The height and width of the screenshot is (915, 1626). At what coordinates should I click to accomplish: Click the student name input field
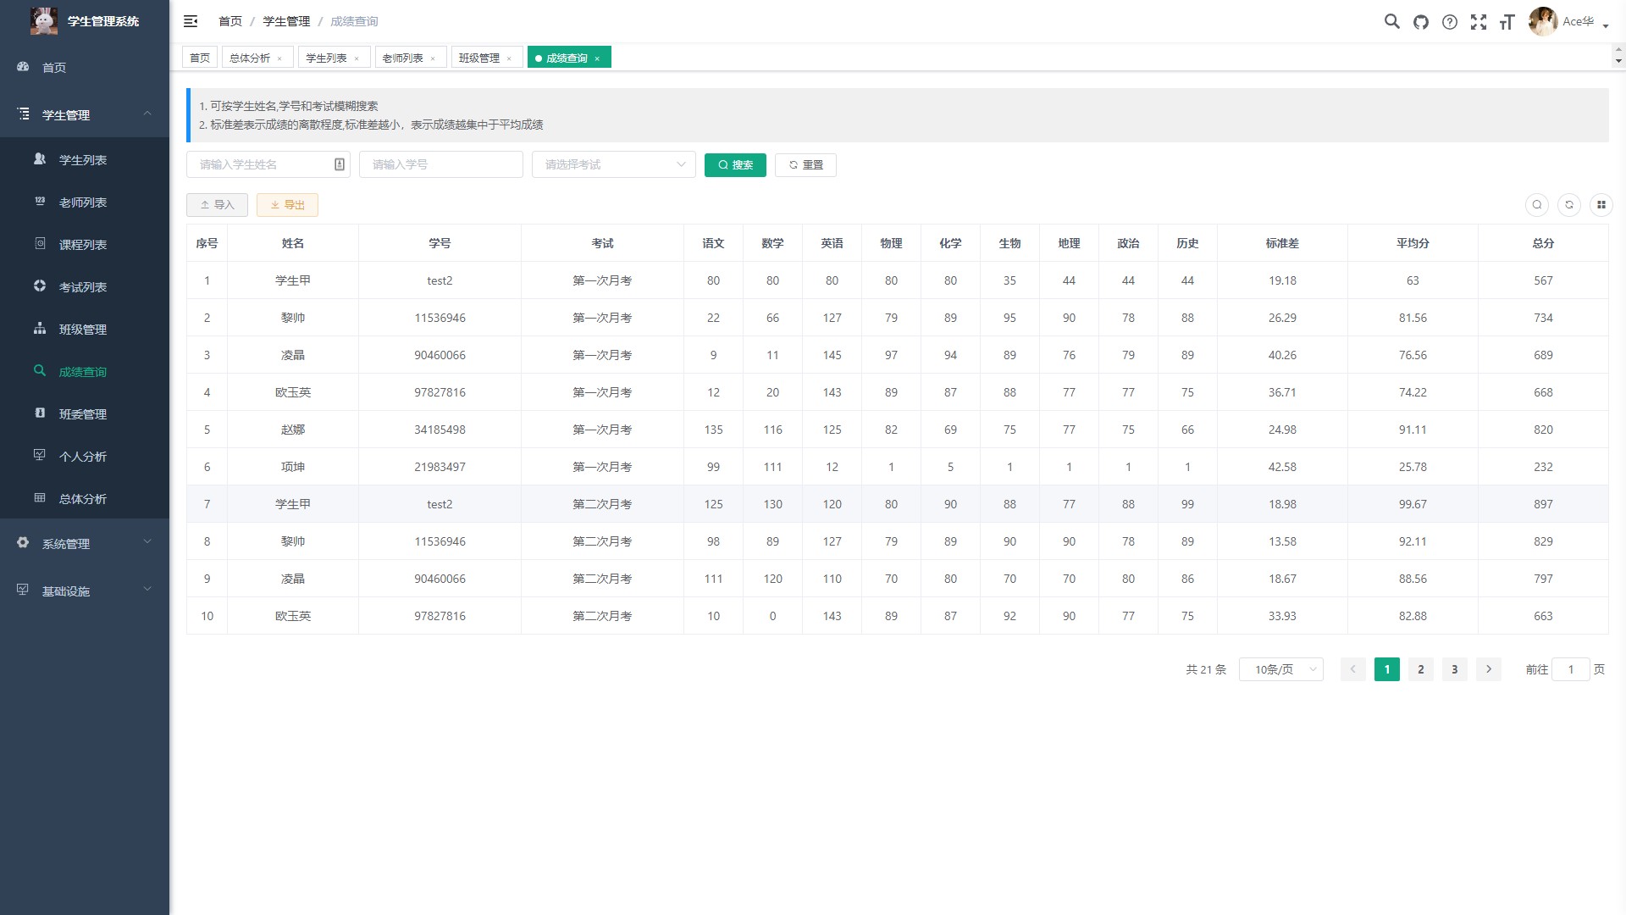pos(268,164)
